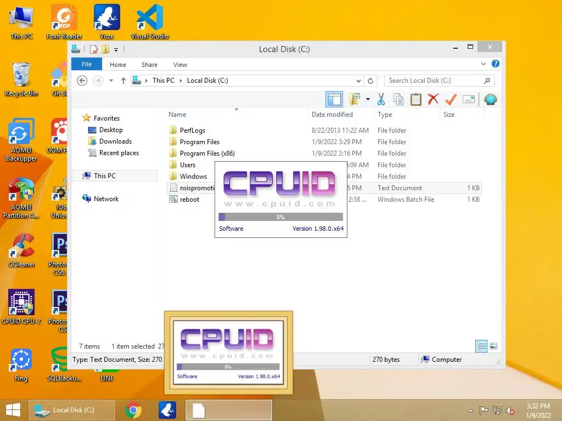Select Favorites in navigation pane
The image size is (562, 421).
106,118
